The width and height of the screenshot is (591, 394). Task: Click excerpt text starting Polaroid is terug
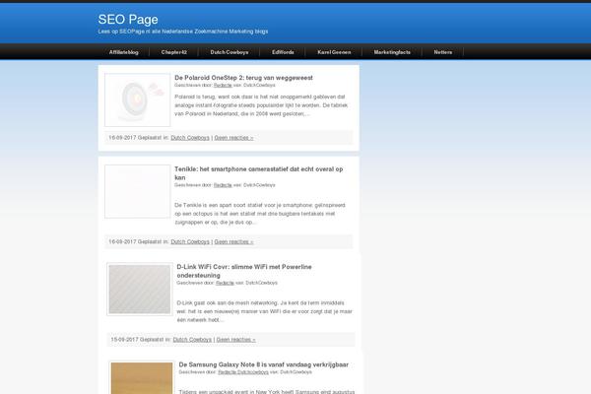point(261,105)
